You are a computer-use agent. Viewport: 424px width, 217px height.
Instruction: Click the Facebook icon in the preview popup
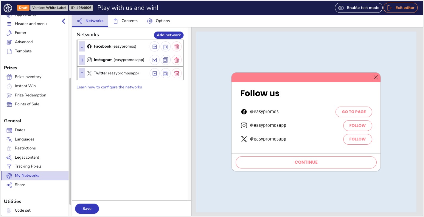pos(244,112)
